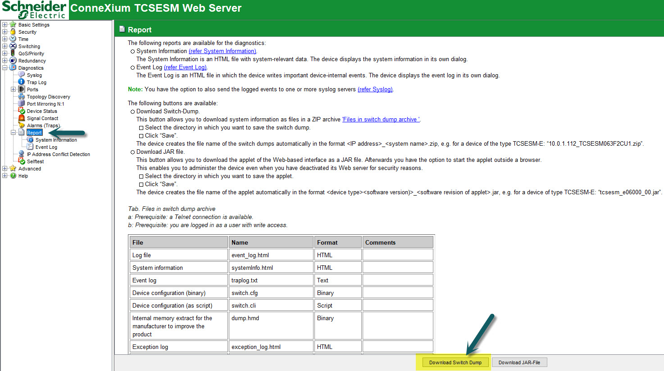664x371 pixels.
Task: Click the Schneider Electric logo
Action: point(34,10)
